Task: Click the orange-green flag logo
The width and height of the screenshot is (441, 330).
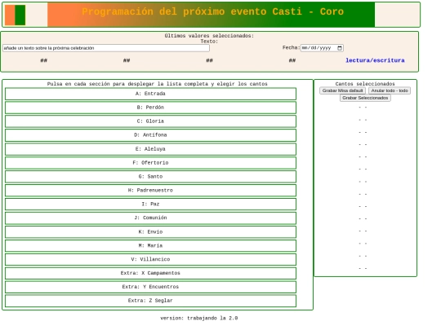Action: (x=16, y=15)
